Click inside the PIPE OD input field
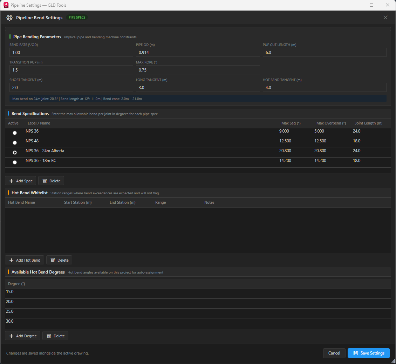Screen dimensions: 396x364 click(x=198, y=52)
